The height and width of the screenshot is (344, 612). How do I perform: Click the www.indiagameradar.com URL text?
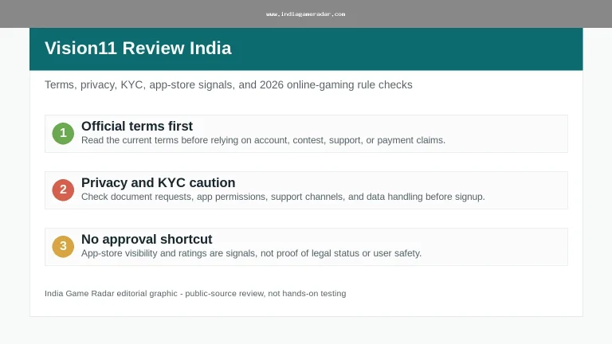click(x=306, y=14)
